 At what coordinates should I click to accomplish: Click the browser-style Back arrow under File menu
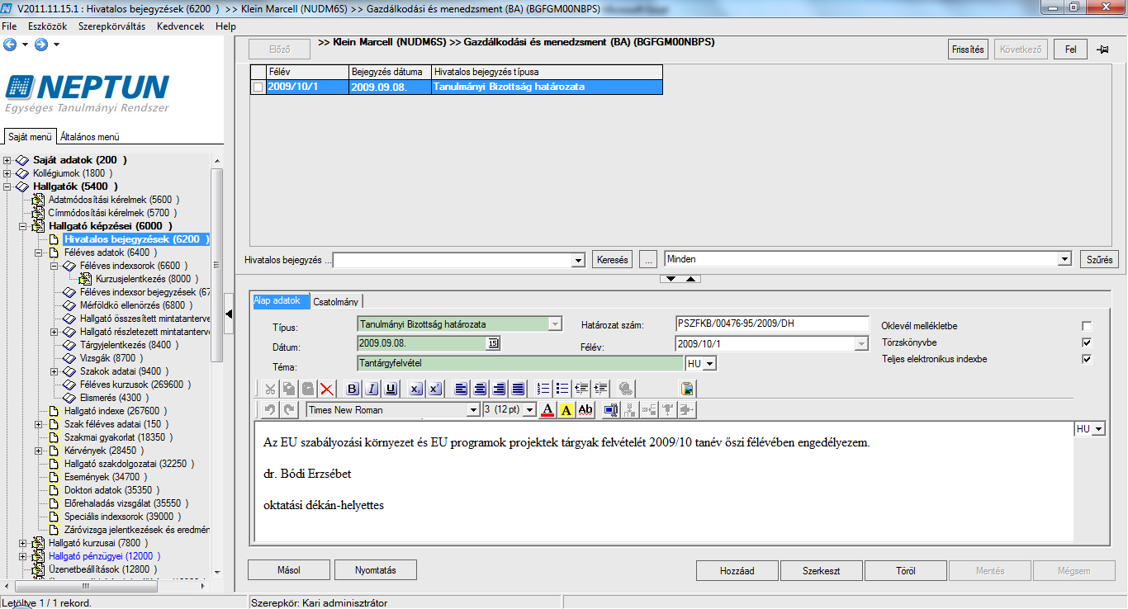pos(10,44)
